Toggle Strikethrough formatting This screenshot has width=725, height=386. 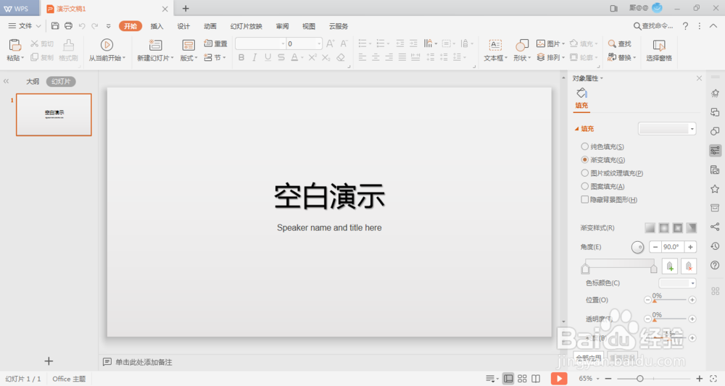click(x=281, y=57)
